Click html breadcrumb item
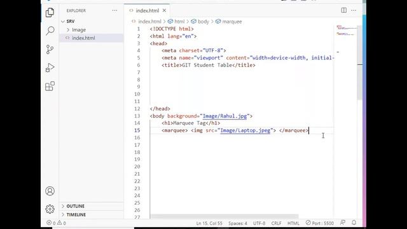The height and width of the screenshot is (229, 407). coord(176,22)
